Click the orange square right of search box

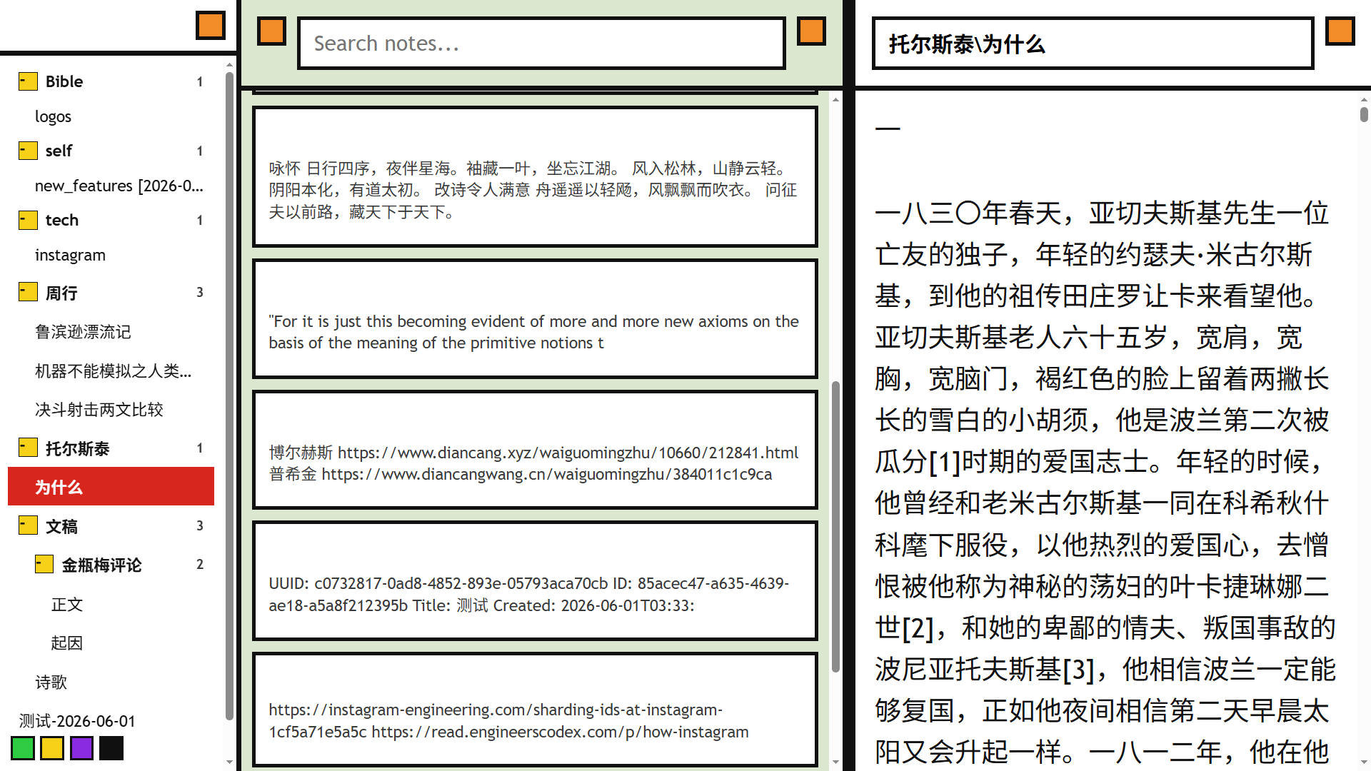click(811, 31)
